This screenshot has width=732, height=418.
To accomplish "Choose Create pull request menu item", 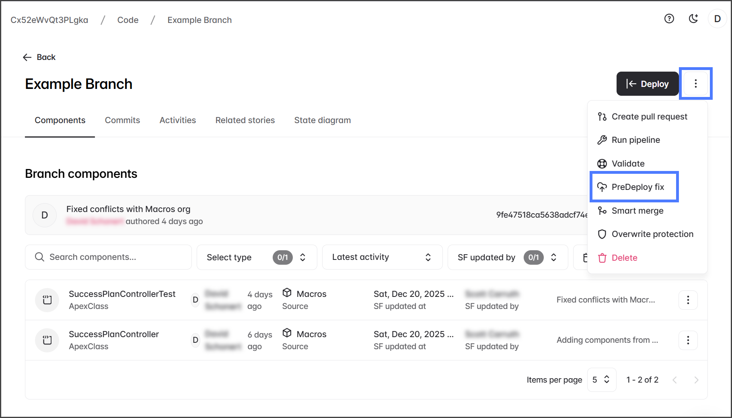I will [x=649, y=117].
